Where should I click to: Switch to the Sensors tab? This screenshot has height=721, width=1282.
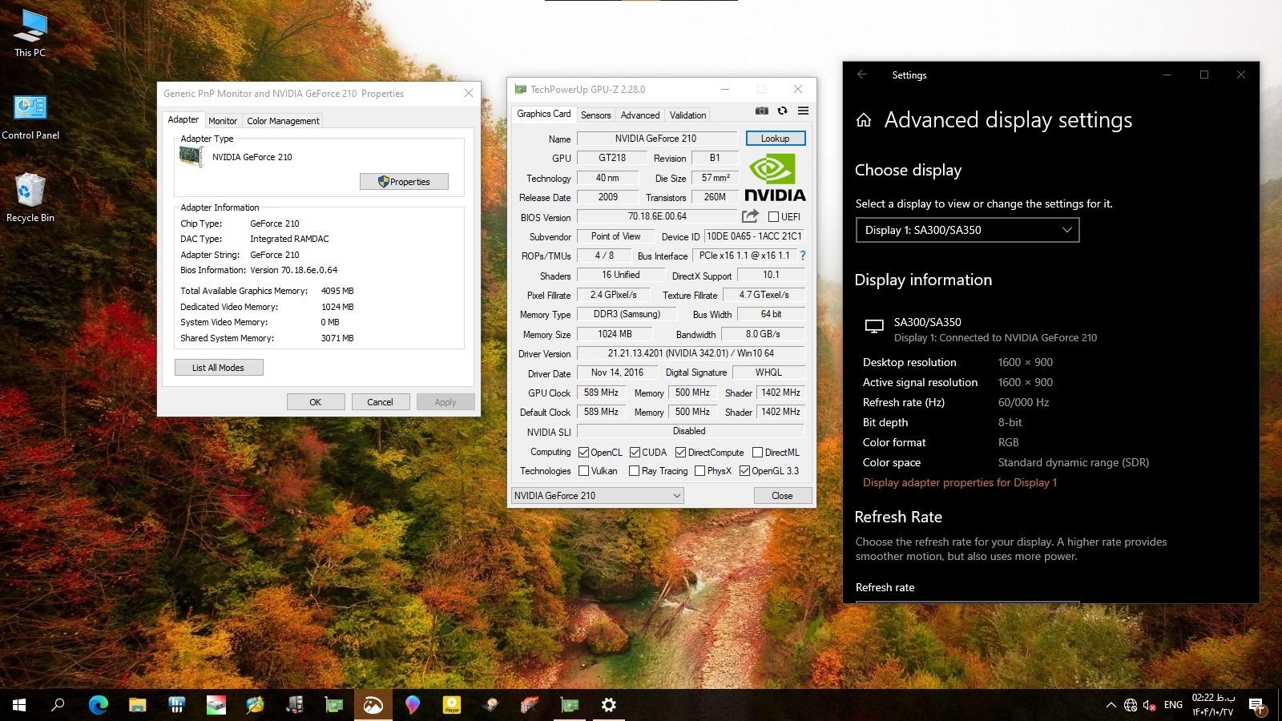click(x=595, y=115)
